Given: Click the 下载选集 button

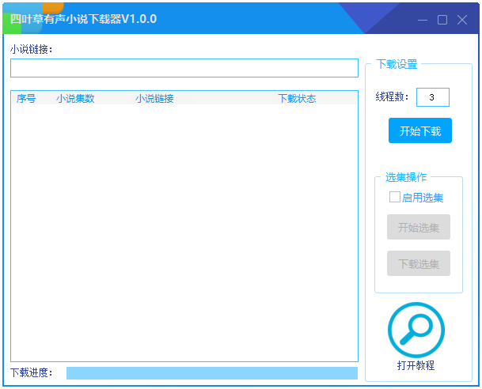Looking at the screenshot, I should (418, 263).
